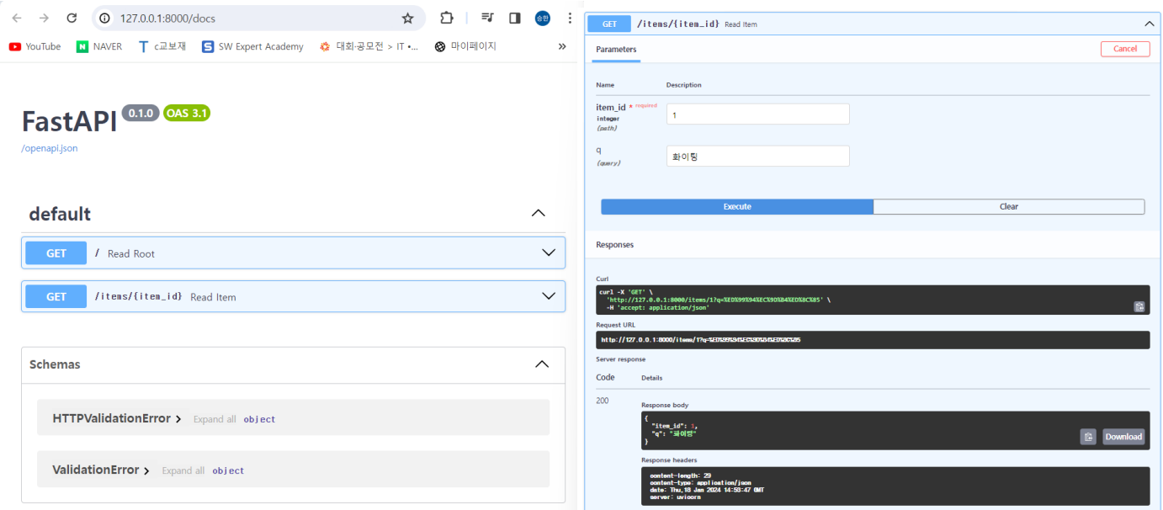1163x510 pixels.
Task: Collapse the opened Read Item operation chevron
Action: [1149, 24]
